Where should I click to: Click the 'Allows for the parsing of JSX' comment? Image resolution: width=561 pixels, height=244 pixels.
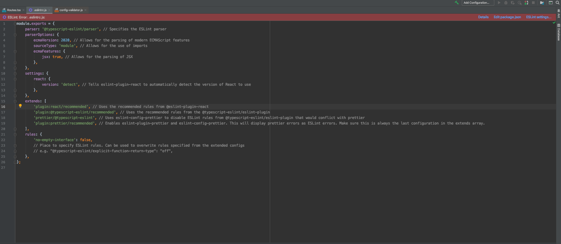point(99,57)
